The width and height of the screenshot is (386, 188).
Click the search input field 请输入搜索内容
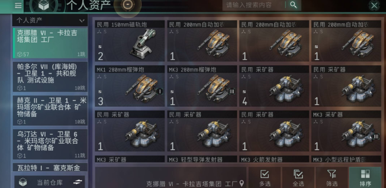tap(253, 5)
